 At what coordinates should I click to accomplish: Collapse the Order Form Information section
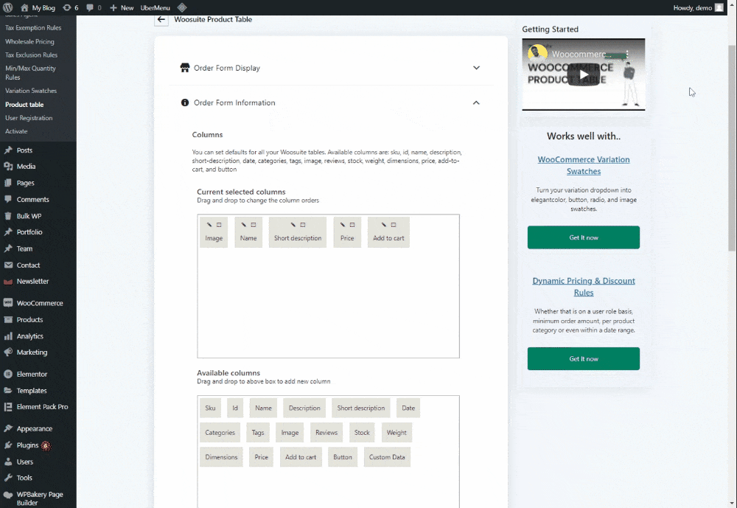click(476, 102)
